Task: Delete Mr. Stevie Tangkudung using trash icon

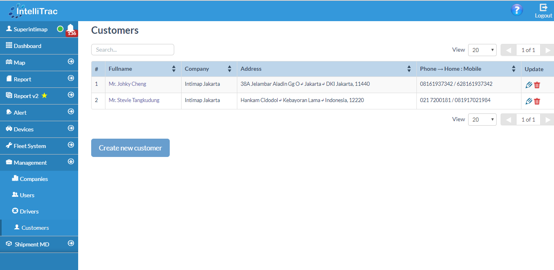Action: (x=537, y=101)
